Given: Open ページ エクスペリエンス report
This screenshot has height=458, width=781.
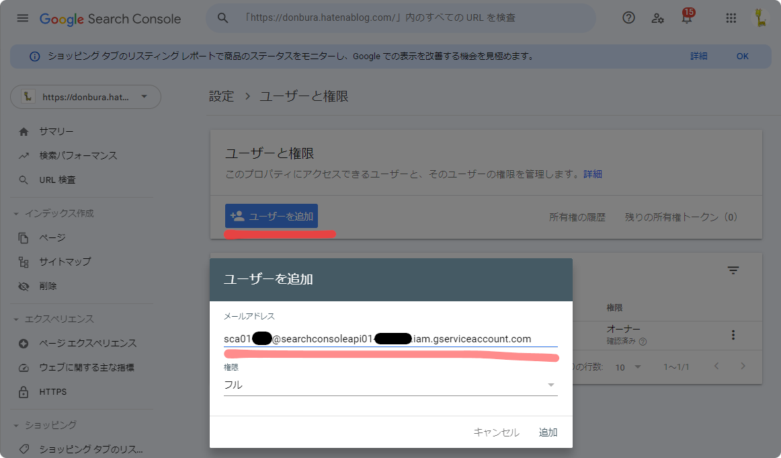Looking at the screenshot, I should click(87, 344).
